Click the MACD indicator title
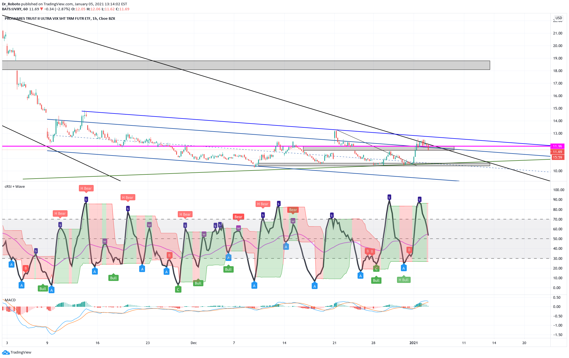 click(x=10, y=300)
